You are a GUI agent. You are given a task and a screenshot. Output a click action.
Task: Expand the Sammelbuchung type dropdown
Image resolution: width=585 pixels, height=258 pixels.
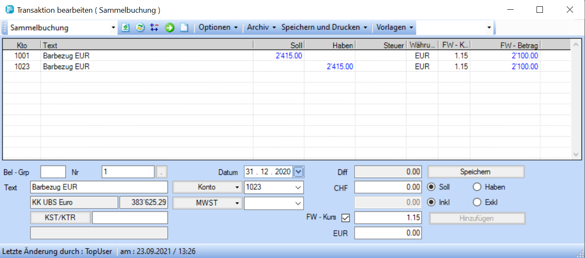113,28
